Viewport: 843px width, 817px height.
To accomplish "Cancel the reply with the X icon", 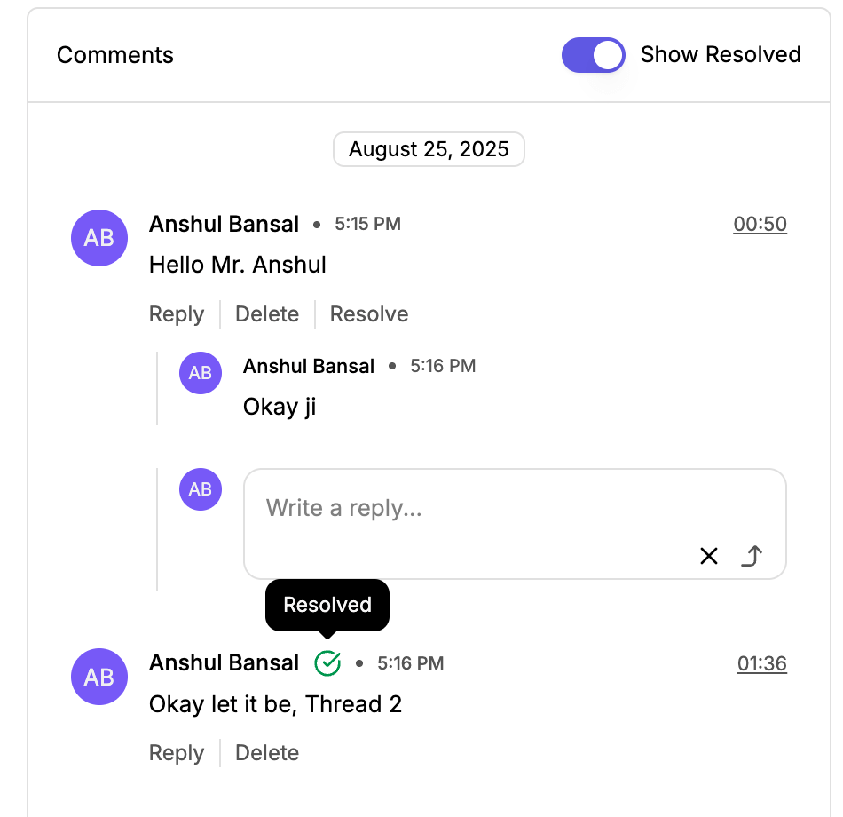I will 709,556.
